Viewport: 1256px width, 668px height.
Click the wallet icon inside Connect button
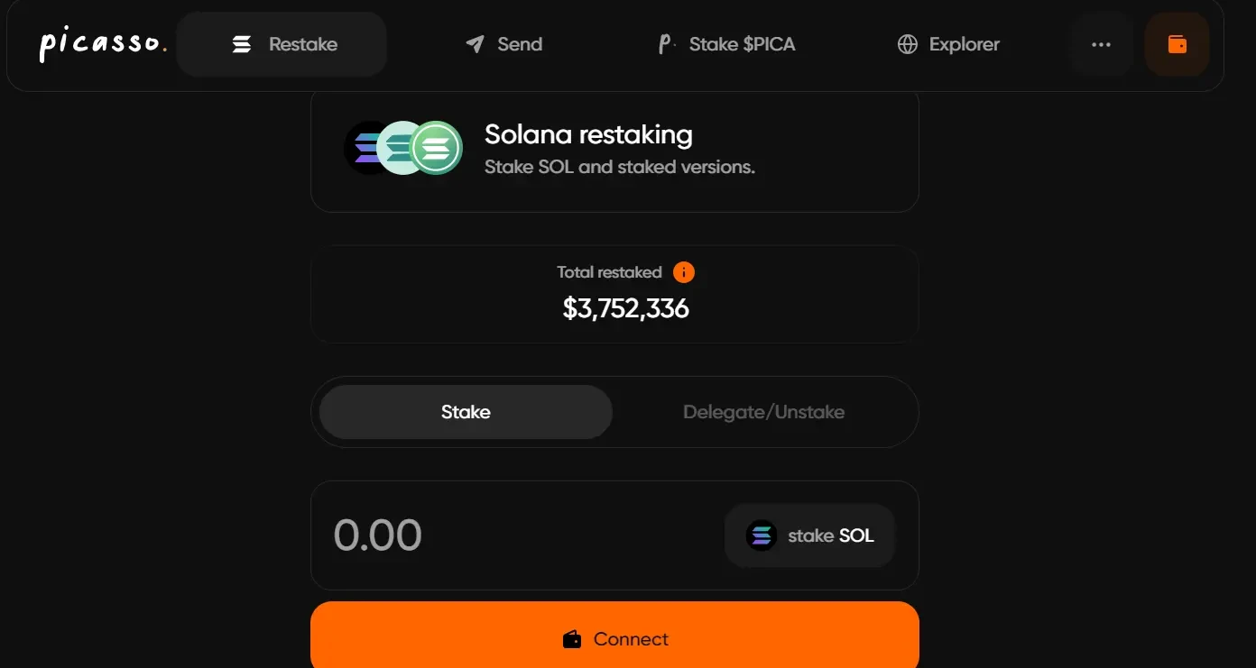coord(572,640)
